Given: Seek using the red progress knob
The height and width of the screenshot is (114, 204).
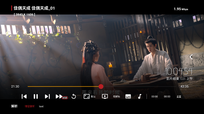Looking at the screenshot, I should point(101,86).
